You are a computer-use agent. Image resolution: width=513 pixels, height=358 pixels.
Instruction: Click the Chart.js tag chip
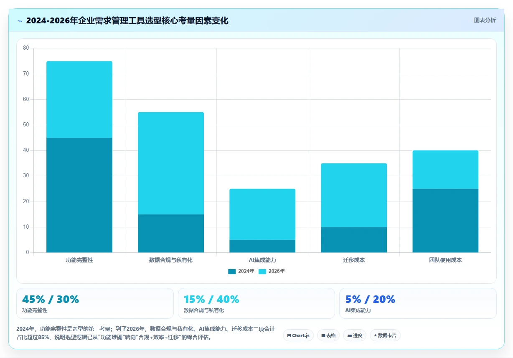click(298, 335)
